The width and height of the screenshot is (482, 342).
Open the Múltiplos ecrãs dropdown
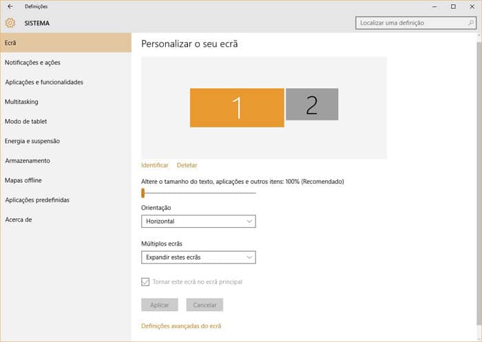point(198,257)
